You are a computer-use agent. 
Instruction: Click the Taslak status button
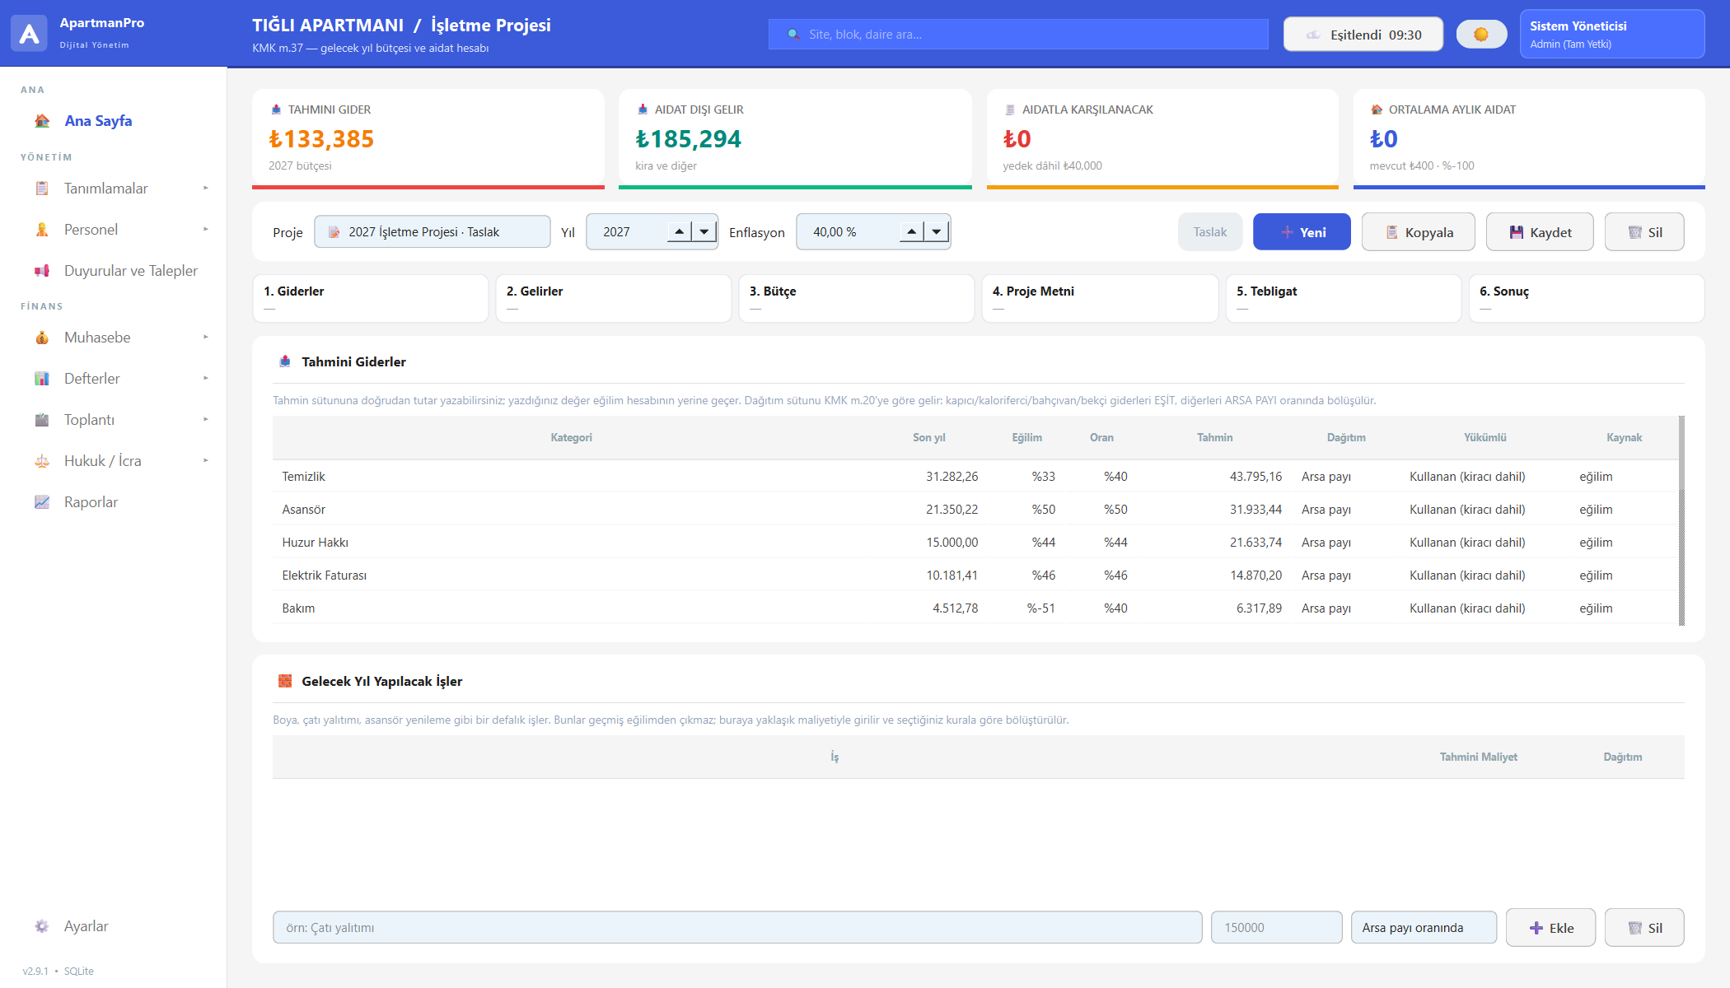pyautogui.click(x=1210, y=232)
